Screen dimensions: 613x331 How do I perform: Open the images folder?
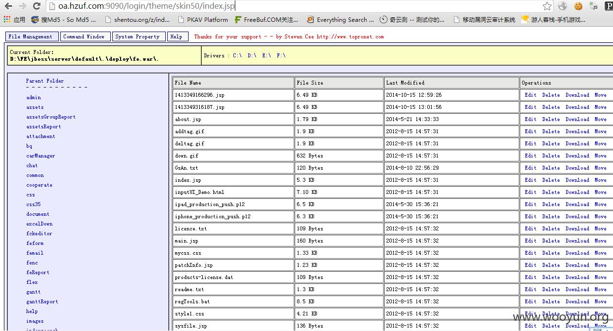[x=35, y=321]
